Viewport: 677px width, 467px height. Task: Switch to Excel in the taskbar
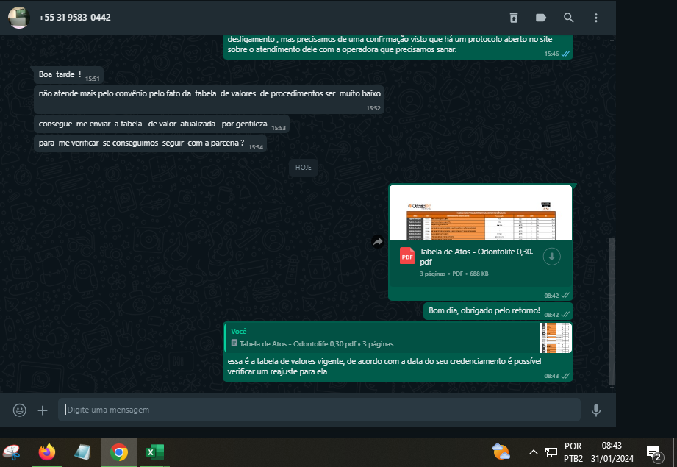tap(154, 452)
